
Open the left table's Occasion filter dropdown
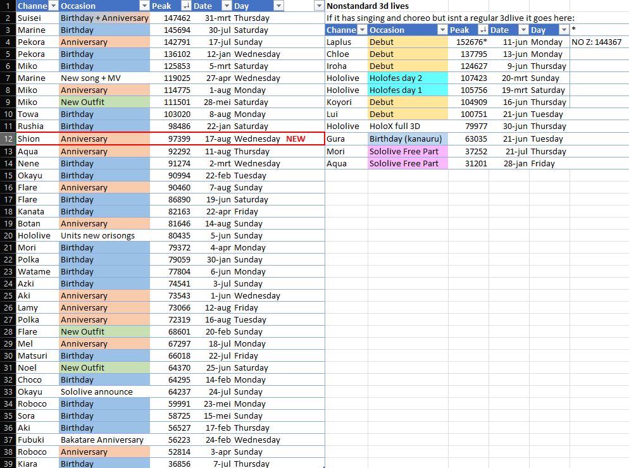144,6
